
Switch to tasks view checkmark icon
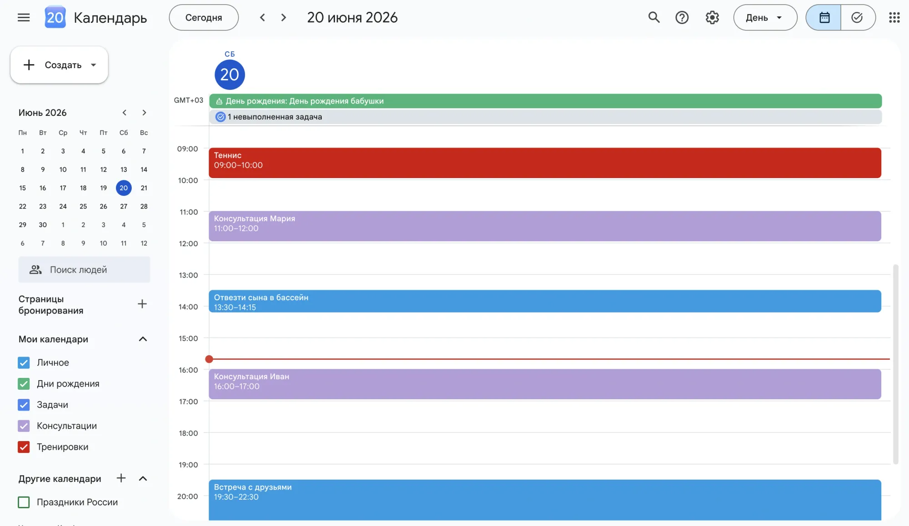click(858, 17)
